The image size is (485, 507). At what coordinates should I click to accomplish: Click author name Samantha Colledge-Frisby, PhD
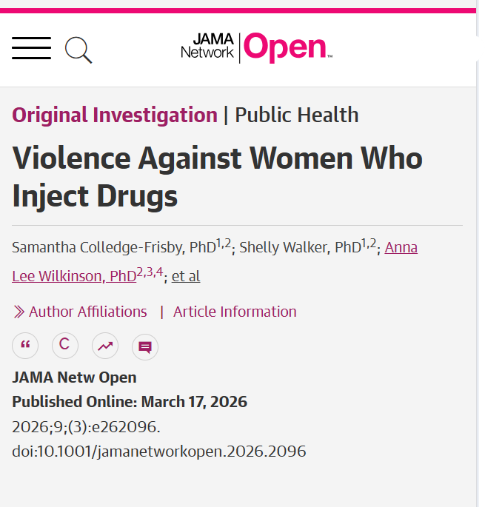[x=114, y=247]
